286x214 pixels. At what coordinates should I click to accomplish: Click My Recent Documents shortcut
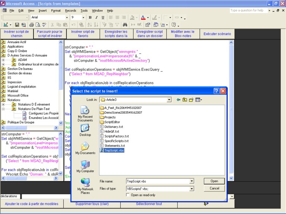tap(85, 114)
